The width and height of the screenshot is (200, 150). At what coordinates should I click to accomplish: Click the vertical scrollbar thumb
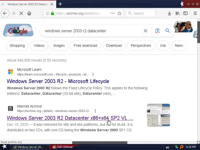click(x=198, y=32)
